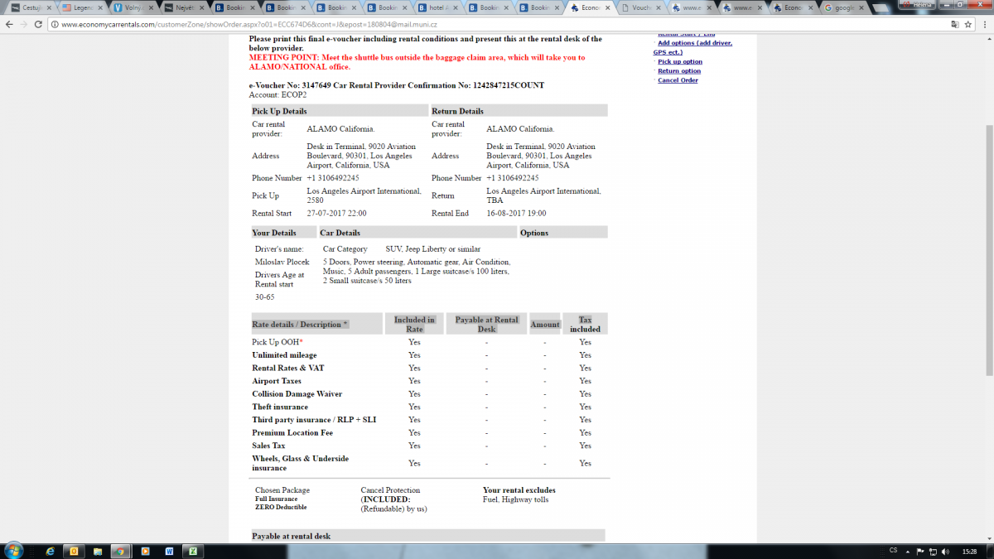This screenshot has height=559, width=994.
Task: Open Outlook from the taskbar
Action: point(74,551)
